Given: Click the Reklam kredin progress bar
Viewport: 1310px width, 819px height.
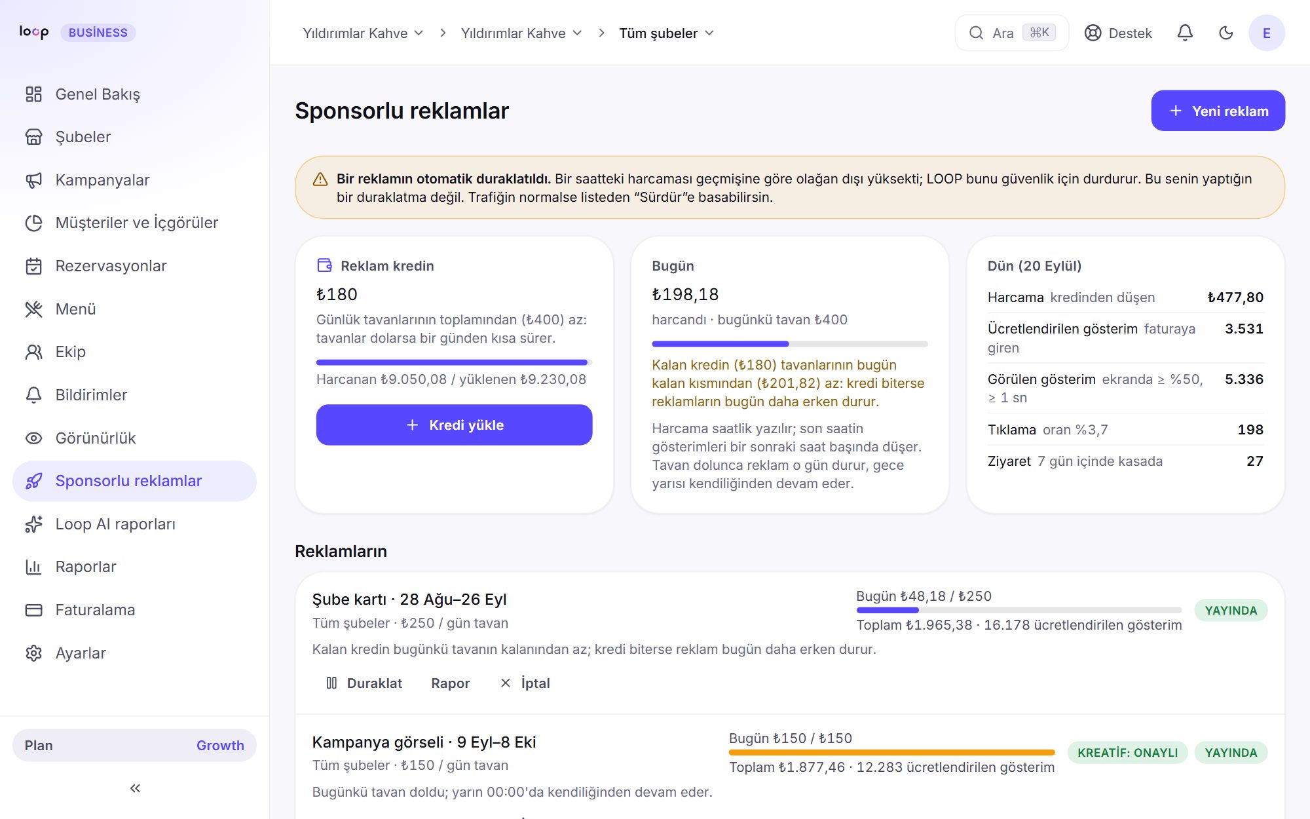Looking at the screenshot, I should pos(454,362).
